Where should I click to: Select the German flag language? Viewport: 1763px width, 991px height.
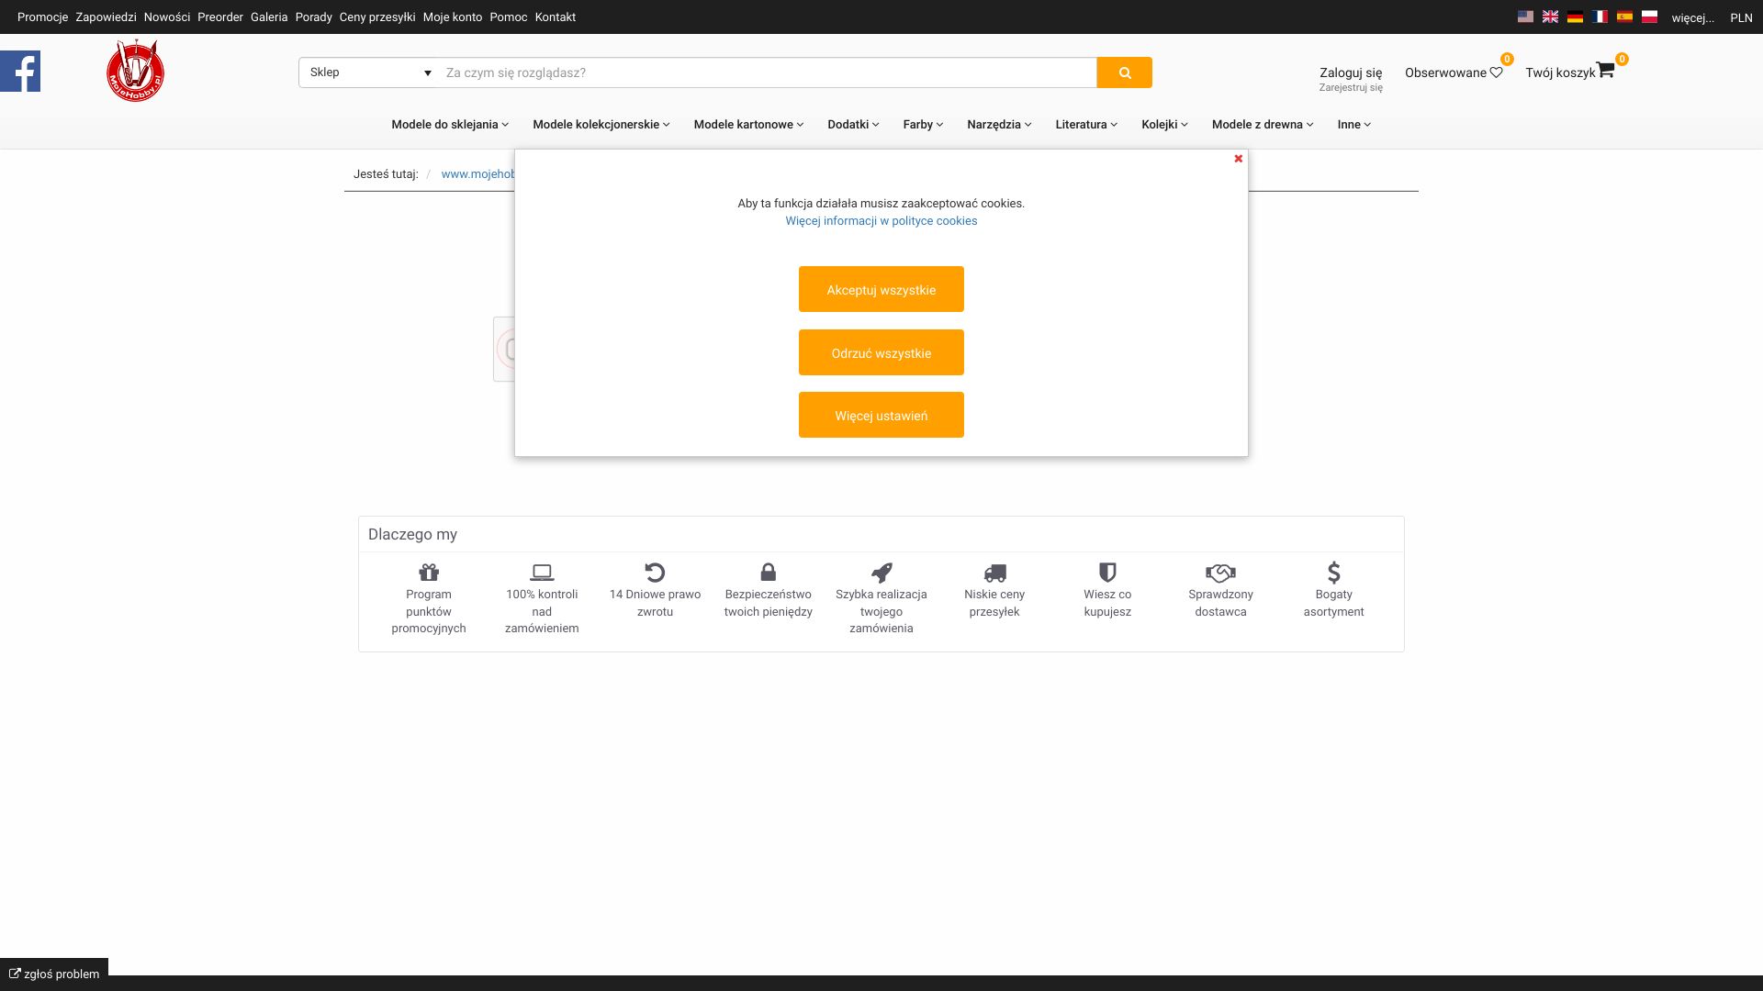[1575, 17]
